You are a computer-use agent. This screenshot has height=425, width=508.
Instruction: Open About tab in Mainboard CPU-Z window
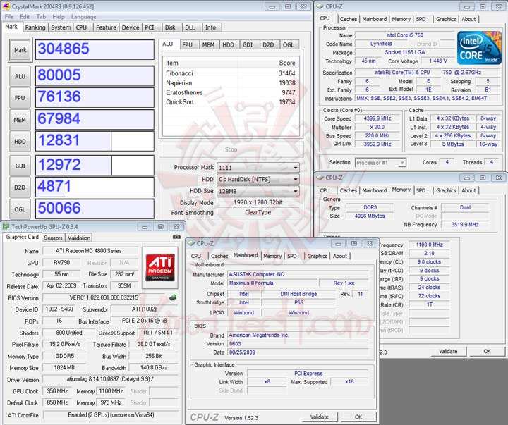tap(340, 256)
